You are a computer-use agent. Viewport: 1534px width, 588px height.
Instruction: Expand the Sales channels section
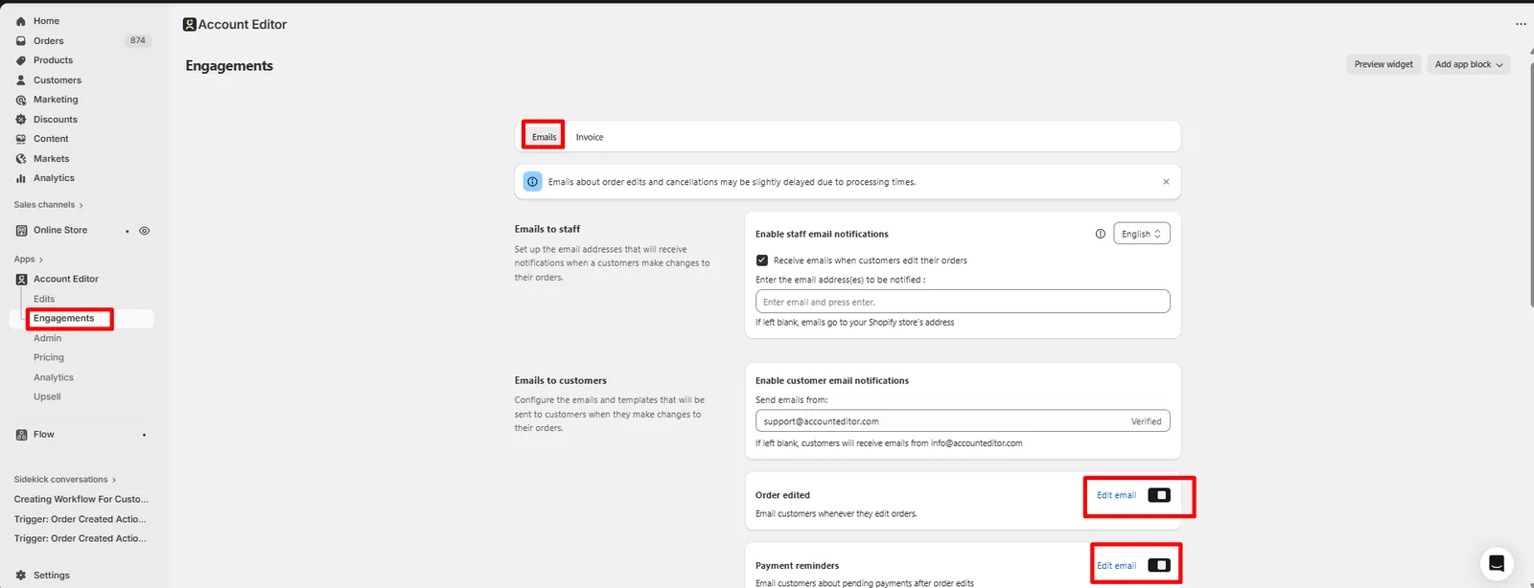coord(49,205)
